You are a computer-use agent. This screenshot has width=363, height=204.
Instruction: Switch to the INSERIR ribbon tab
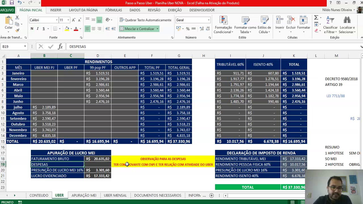(x=56, y=10)
